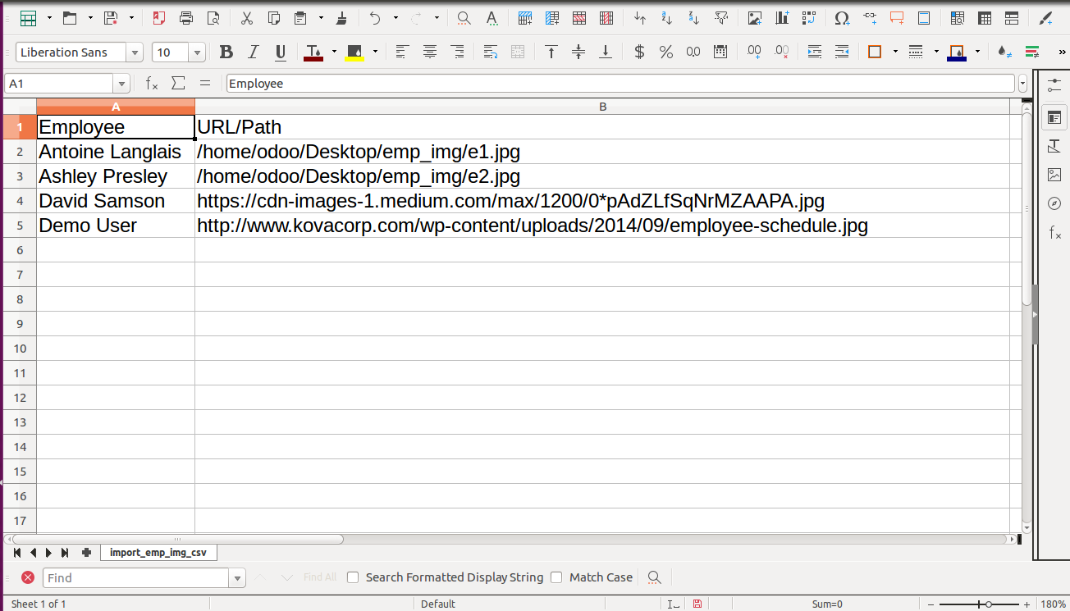Open the Function Wizard icon
Screen dimensions: 1070x611
[x=152, y=83]
